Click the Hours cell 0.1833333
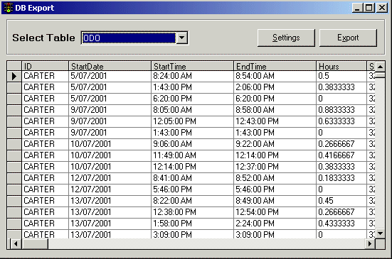 coord(341,178)
